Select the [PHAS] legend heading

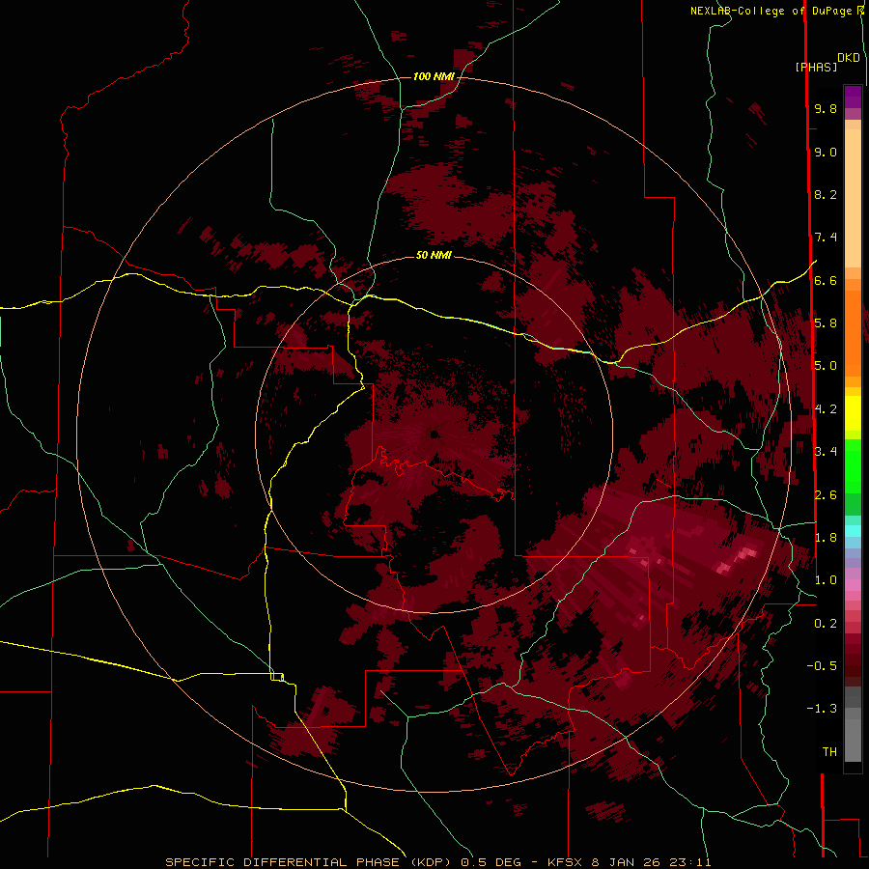(816, 68)
